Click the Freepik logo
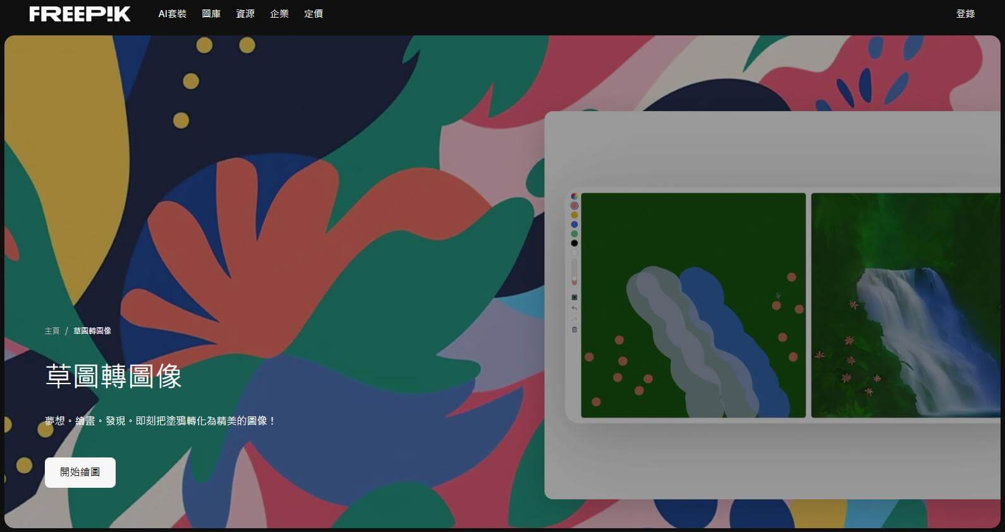This screenshot has height=532, width=1005. pos(80,14)
